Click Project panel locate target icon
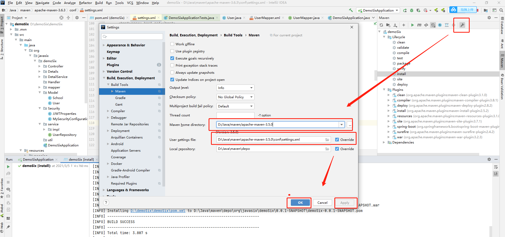Screen dimensions: 505x237 [x=61, y=18]
